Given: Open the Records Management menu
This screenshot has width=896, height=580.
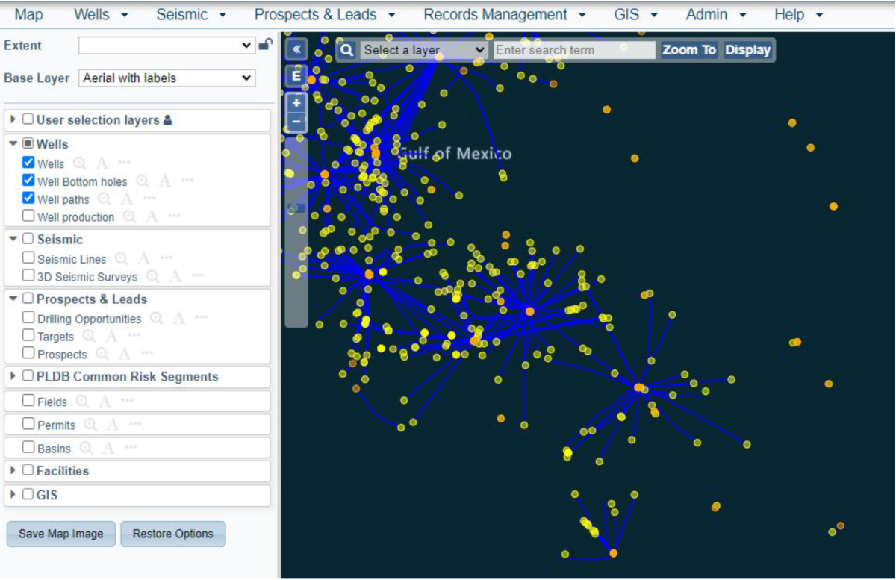Looking at the screenshot, I should (x=495, y=14).
